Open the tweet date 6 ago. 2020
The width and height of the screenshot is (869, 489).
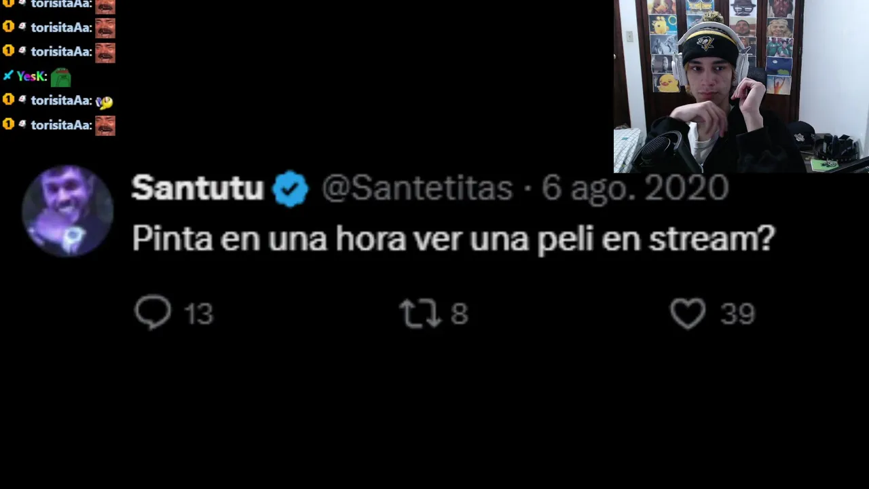click(635, 188)
